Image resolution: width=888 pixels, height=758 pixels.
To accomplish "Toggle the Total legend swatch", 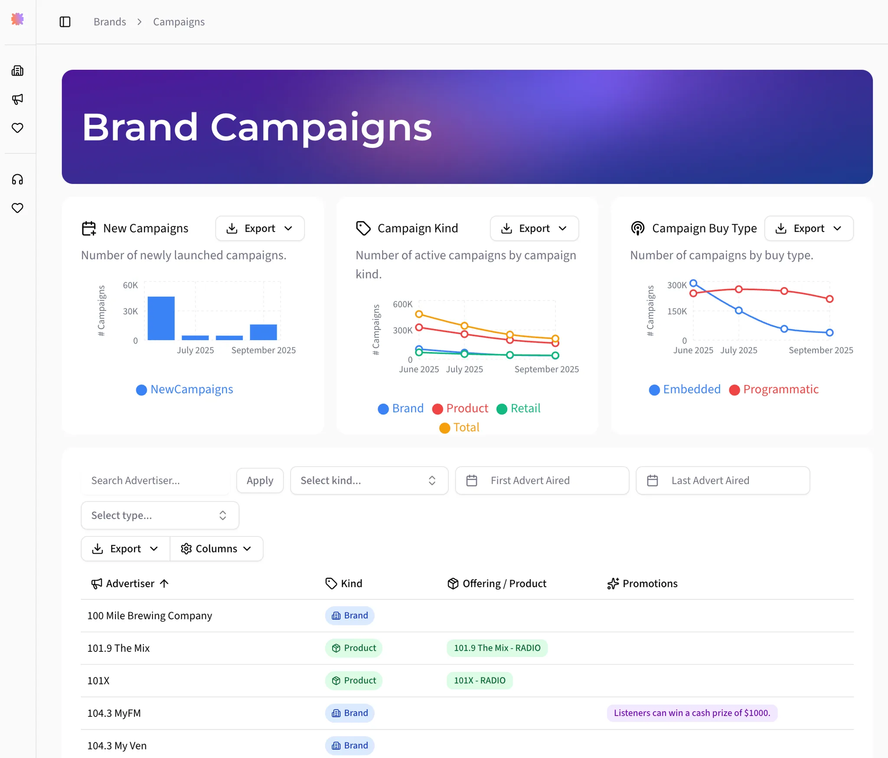I will tap(444, 428).
